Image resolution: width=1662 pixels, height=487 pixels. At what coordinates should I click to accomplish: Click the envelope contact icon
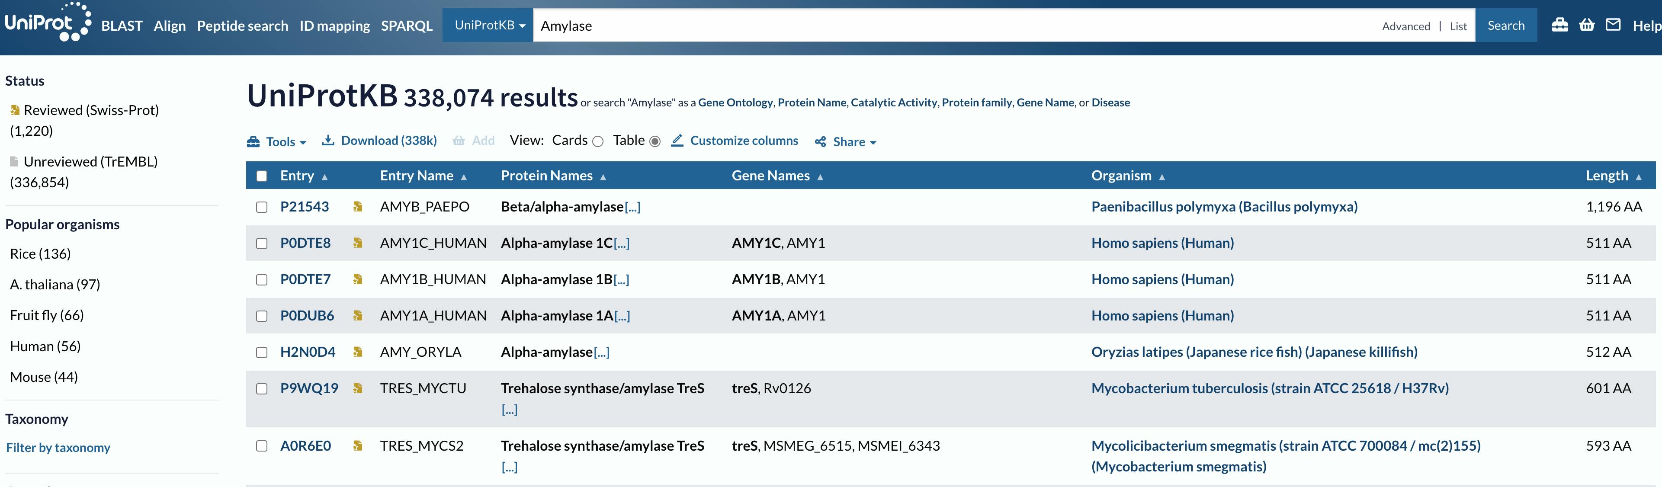tap(1613, 25)
